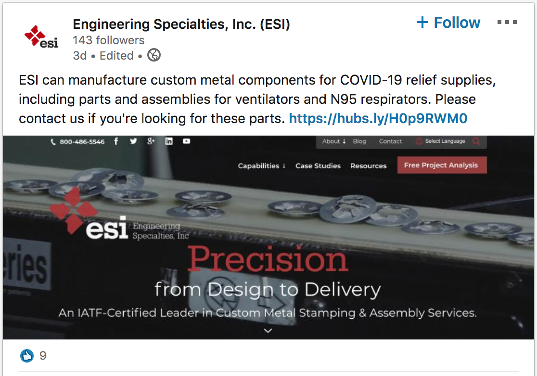Click the thumbs-up reaction icon
This screenshot has height=376, width=537.
[26, 356]
